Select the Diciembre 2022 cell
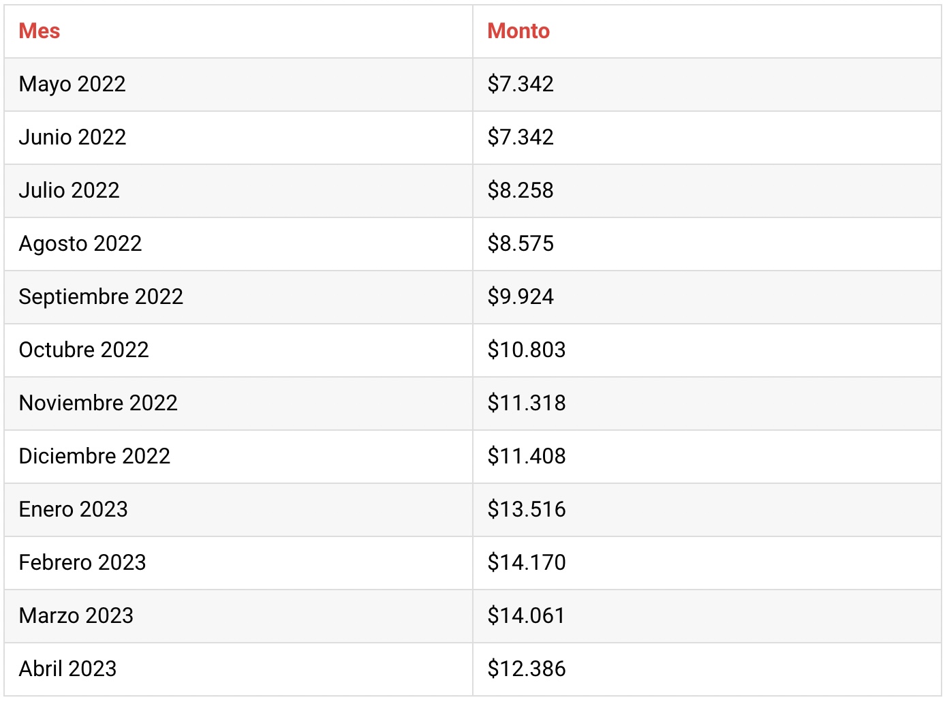This screenshot has width=947, height=702. click(238, 457)
